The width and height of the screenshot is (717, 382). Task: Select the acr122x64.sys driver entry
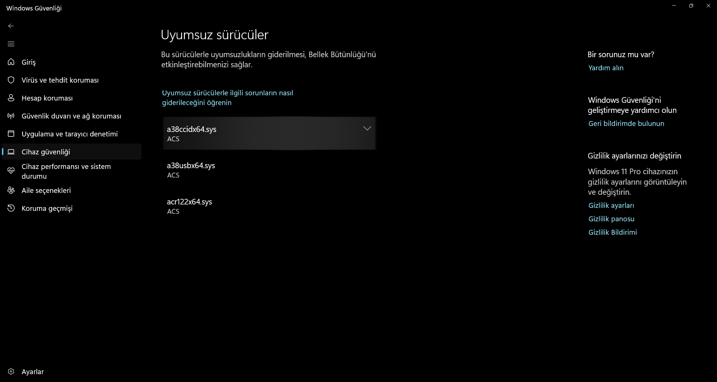pyautogui.click(x=269, y=206)
